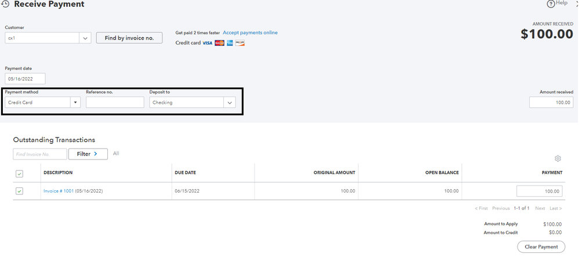The image size is (579, 257).
Task: Expand the Deposit to dropdown arrow
Action: pos(229,103)
